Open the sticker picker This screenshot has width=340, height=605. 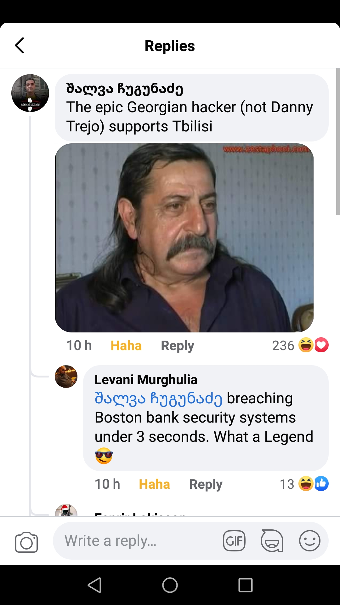point(272,541)
